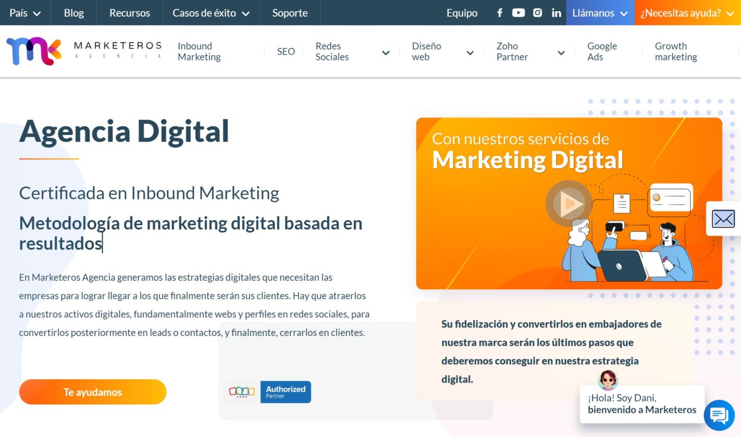Screen dimensions: 741x437
Task: Open the Diseño web nav link
Action: 427,51
